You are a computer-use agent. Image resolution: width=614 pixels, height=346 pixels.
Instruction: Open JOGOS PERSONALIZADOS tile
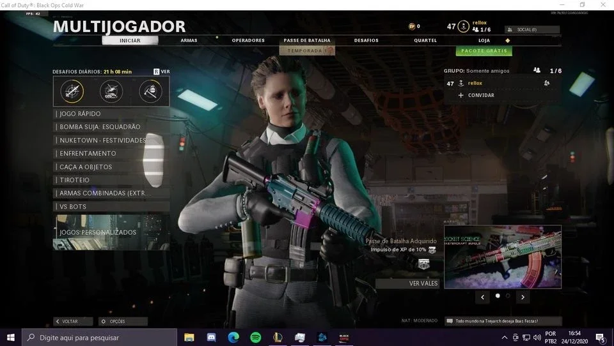coord(111,232)
